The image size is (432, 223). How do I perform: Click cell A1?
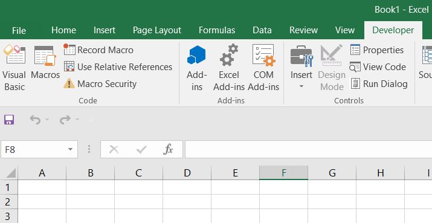click(x=42, y=187)
